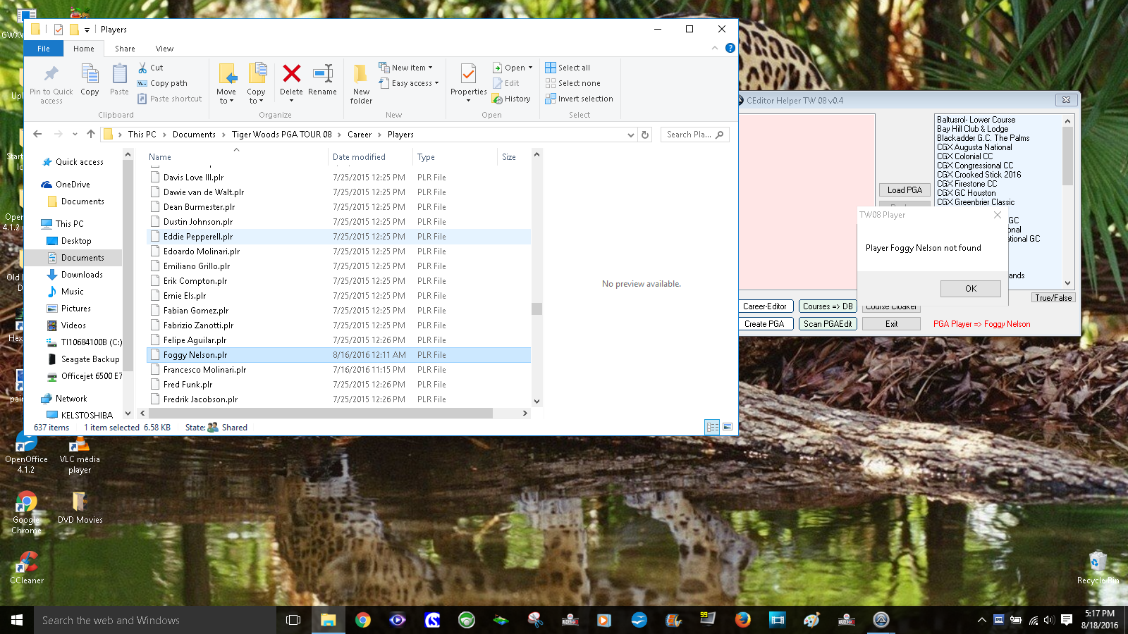Click the Cut scissors icon
Screen dimensions: 1128x634
(x=142, y=68)
